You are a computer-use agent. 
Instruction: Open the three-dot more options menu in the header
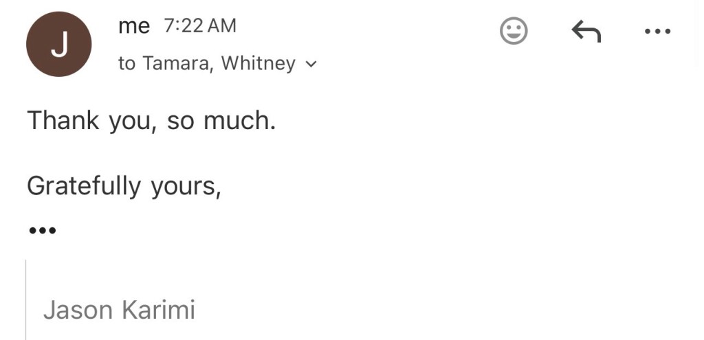click(x=657, y=31)
